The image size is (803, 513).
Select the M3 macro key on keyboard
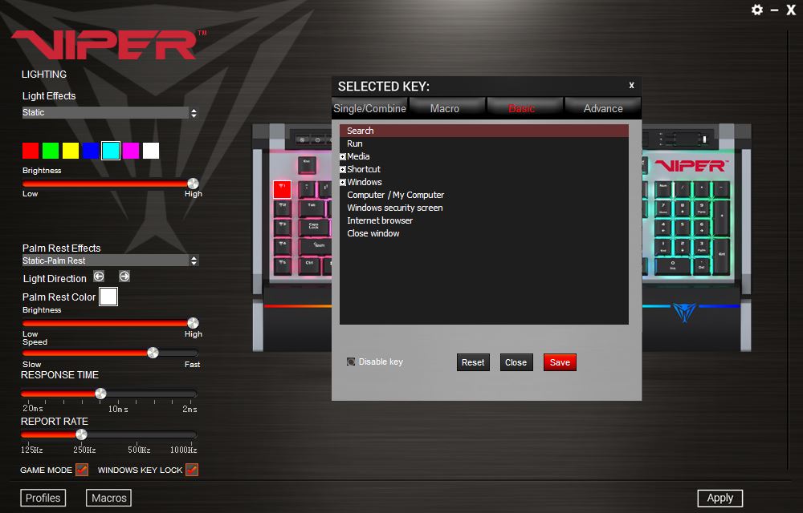[282, 228]
